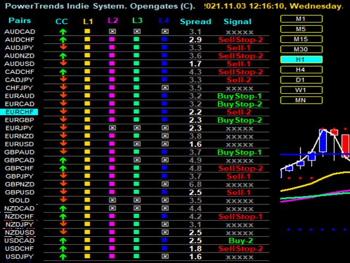Click the blue L4 square for USDCHF
Viewport: 350px width, 263px height.
click(164, 248)
